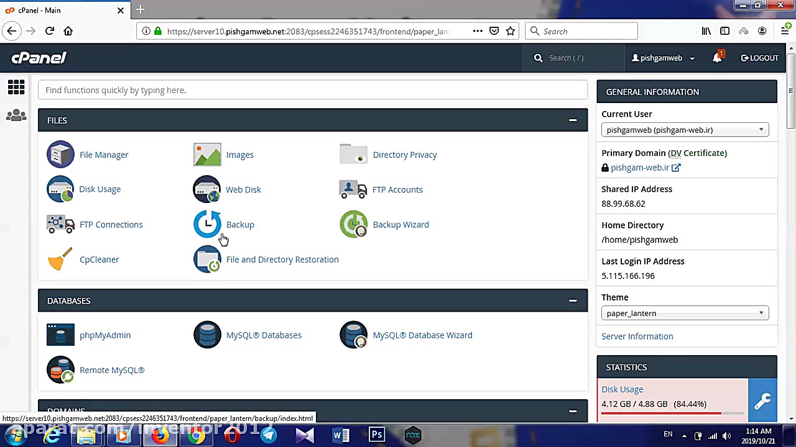
Task: Open File and Directory Restoration
Action: [282, 260]
